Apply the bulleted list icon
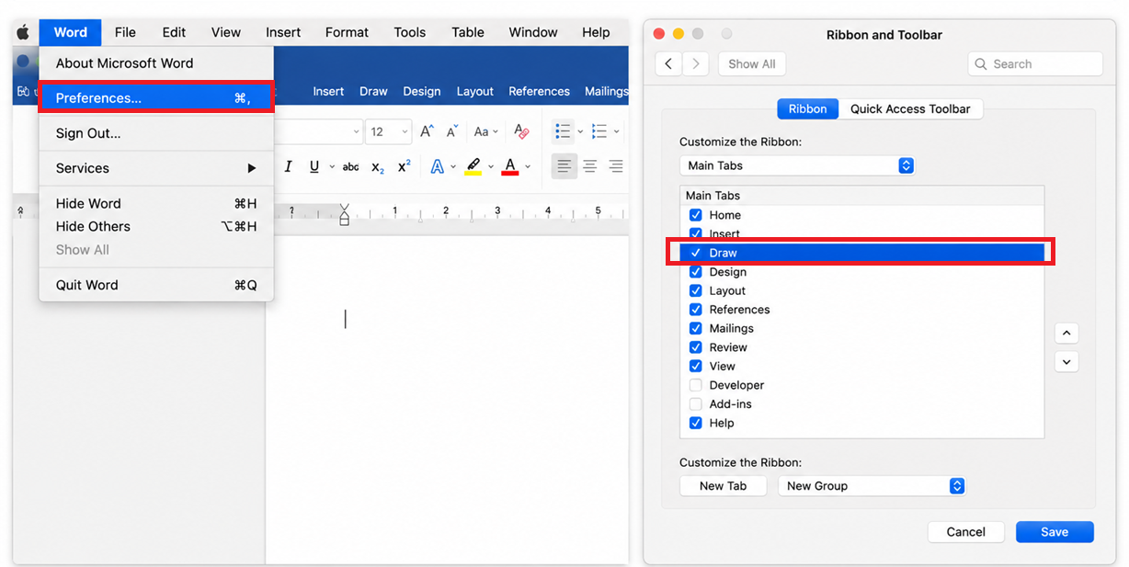The width and height of the screenshot is (1129, 567). (564, 131)
